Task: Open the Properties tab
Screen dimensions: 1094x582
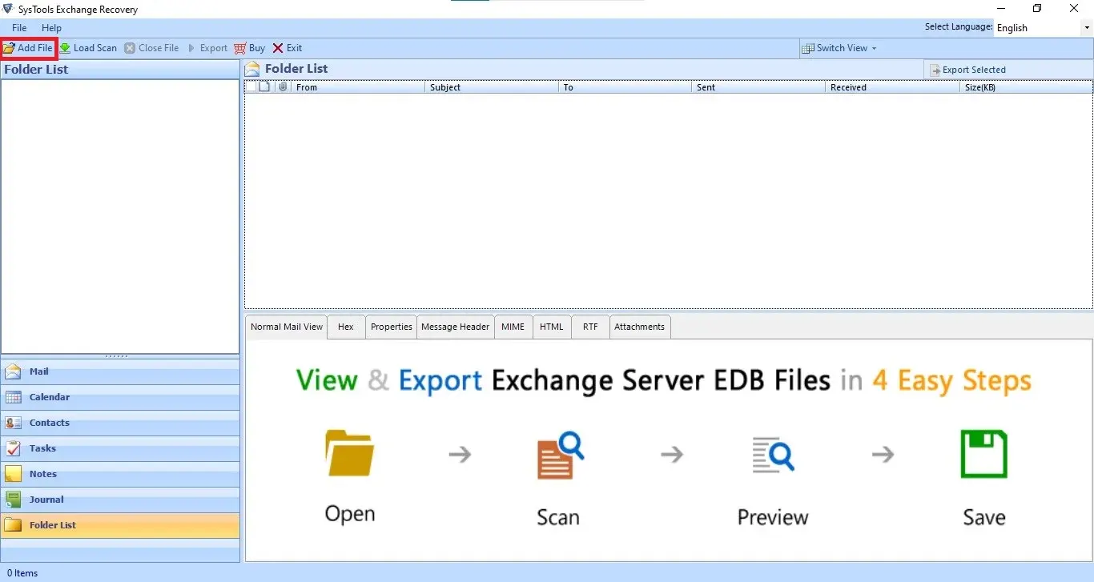Action: (392, 327)
